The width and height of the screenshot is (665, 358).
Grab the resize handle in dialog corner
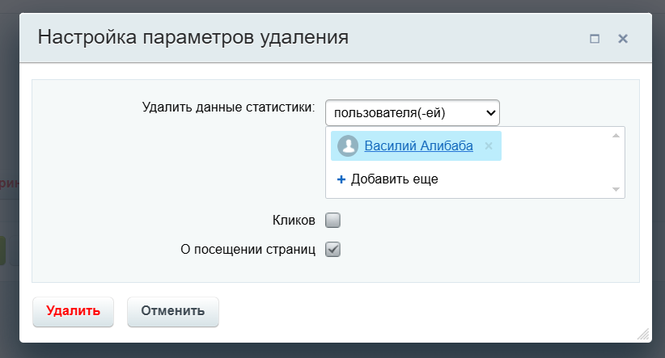coord(643,334)
